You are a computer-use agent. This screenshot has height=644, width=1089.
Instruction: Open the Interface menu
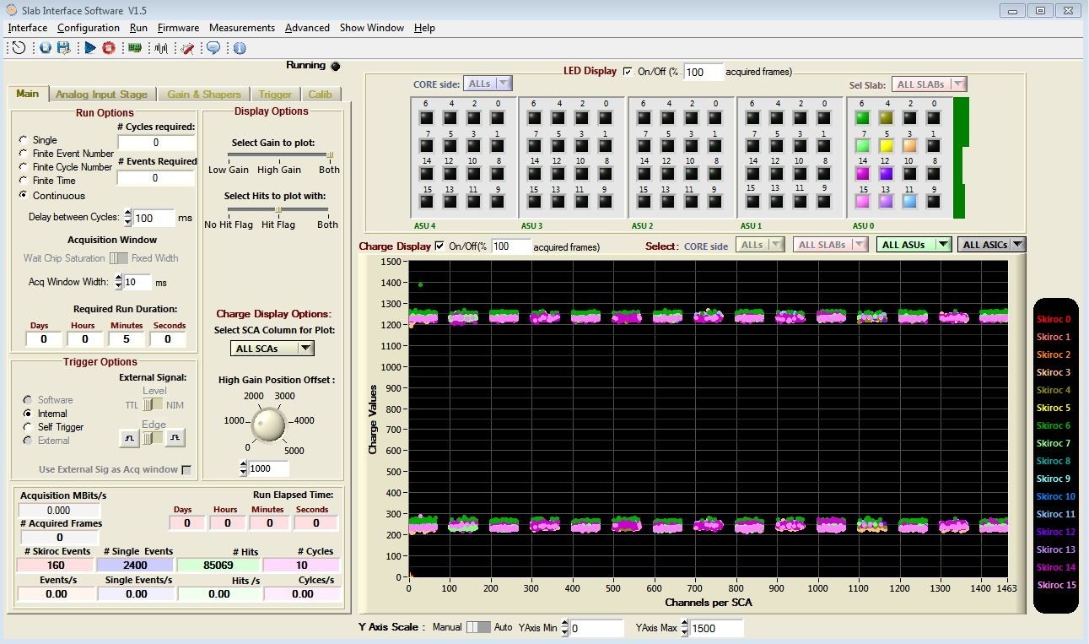[28, 28]
